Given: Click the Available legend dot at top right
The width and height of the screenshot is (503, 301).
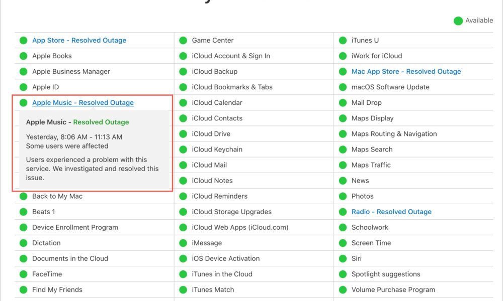Looking at the screenshot, I should pyautogui.click(x=458, y=21).
